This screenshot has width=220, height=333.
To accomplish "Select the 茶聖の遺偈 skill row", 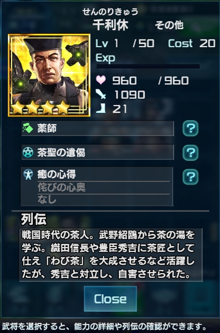I will 98,153.
